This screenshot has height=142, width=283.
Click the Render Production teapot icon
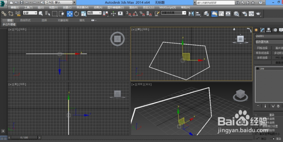point(258,13)
